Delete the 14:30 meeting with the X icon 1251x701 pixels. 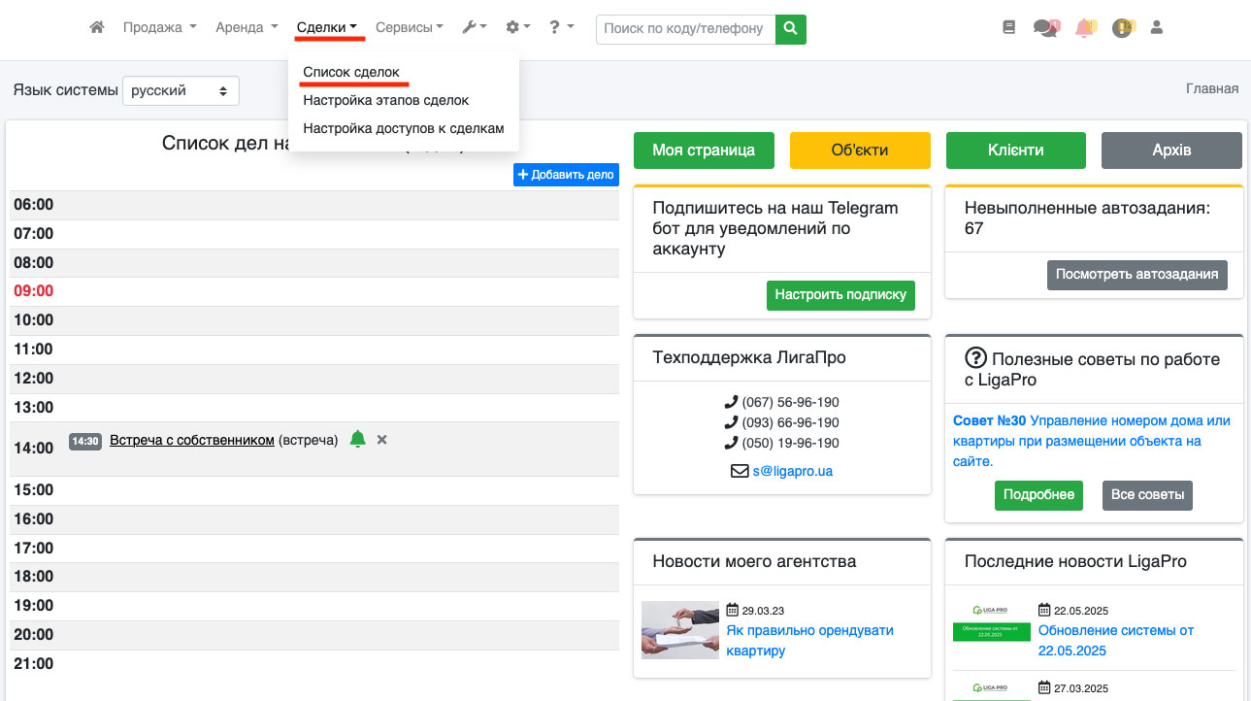pos(381,440)
